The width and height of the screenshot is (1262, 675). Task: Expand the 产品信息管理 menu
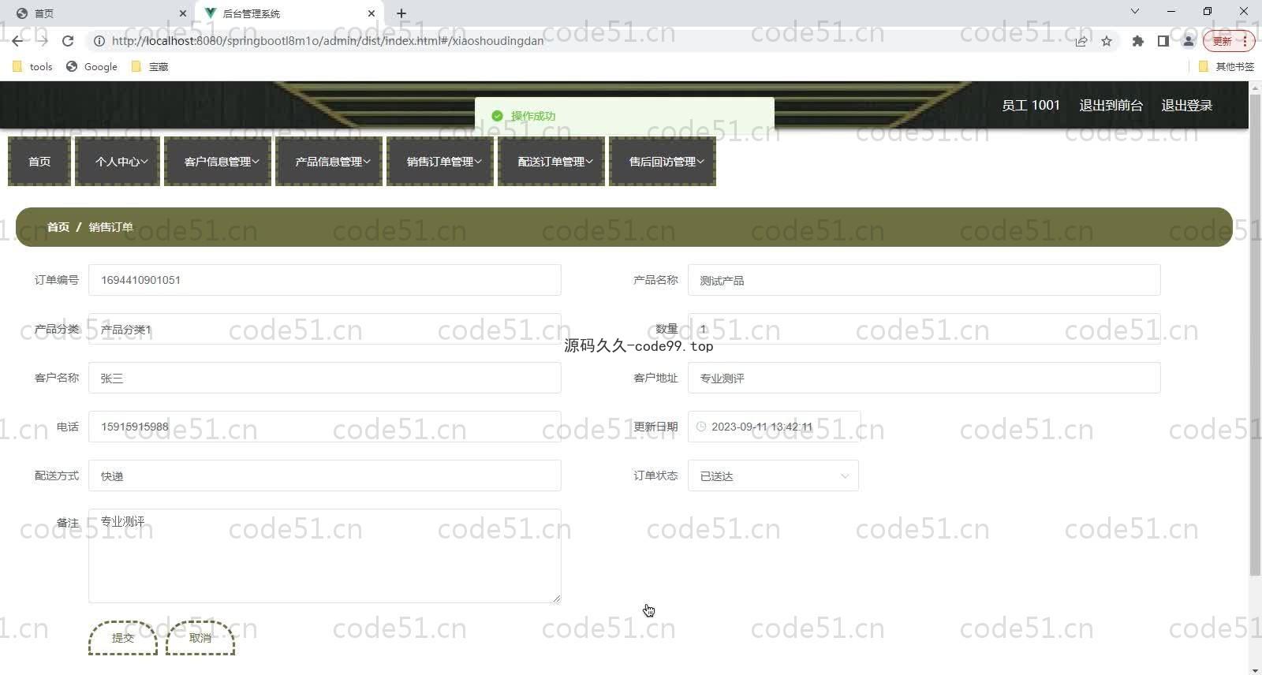(329, 162)
